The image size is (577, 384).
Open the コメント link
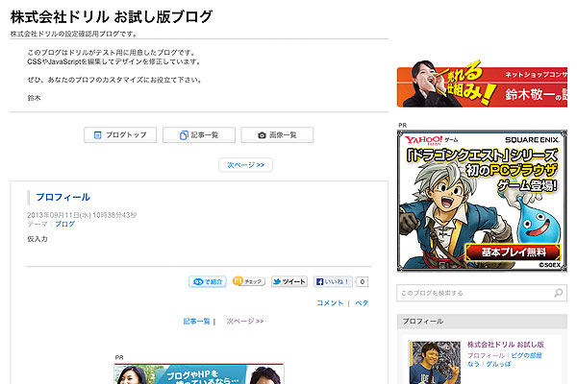coord(330,303)
